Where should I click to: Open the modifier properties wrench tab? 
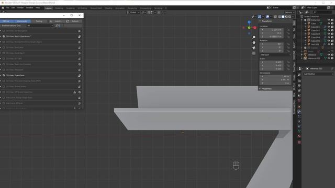point(299,111)
